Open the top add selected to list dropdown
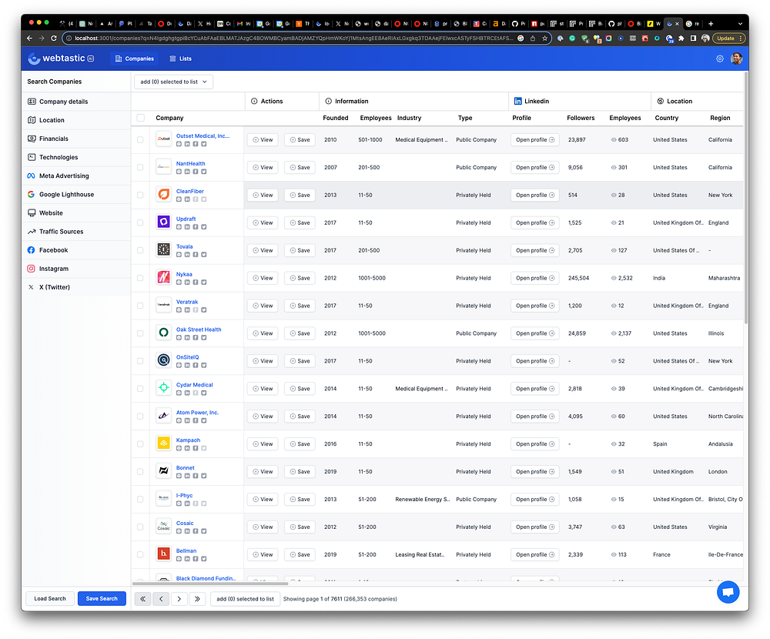Image resolution: width=770 pixels, height=639 pixels. pos(173,82)
